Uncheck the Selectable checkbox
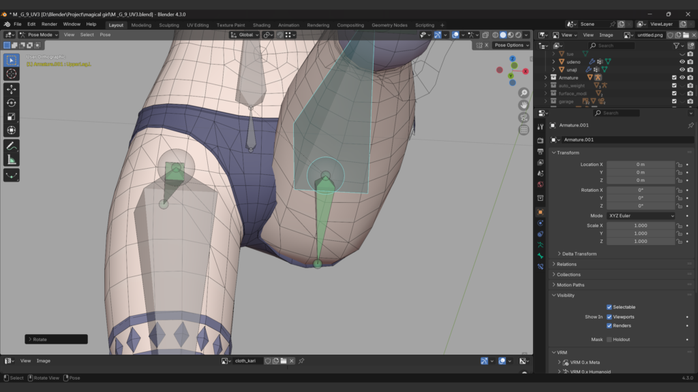This screenshot has width=698, height=392. [x=609, y=307]
